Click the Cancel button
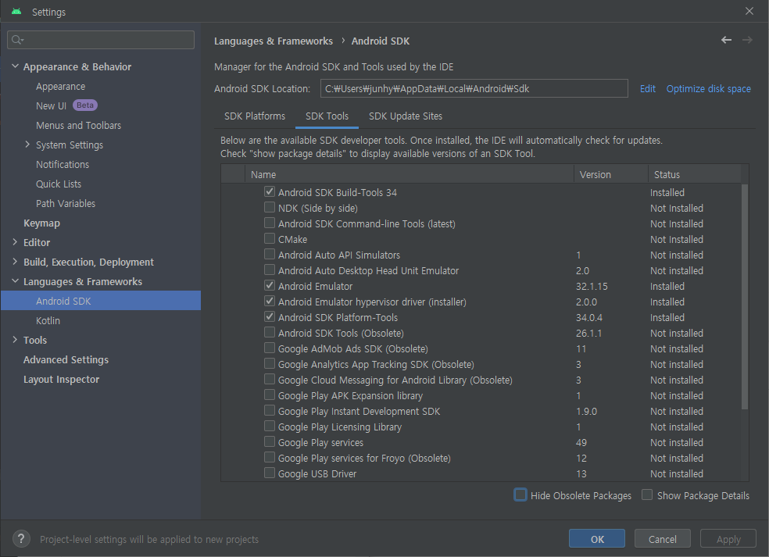The height and width of the screenshot is (557, 769). coord(662,539)
